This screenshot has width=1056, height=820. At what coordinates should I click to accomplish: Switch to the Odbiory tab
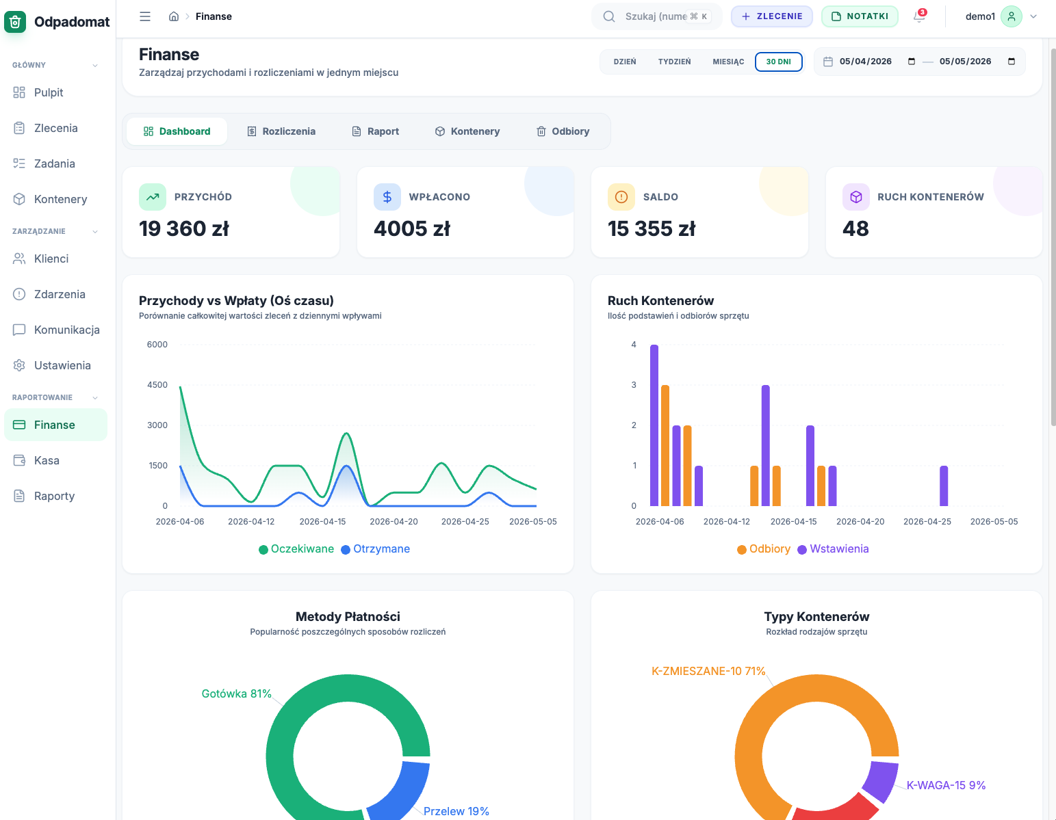coord(563,131)
